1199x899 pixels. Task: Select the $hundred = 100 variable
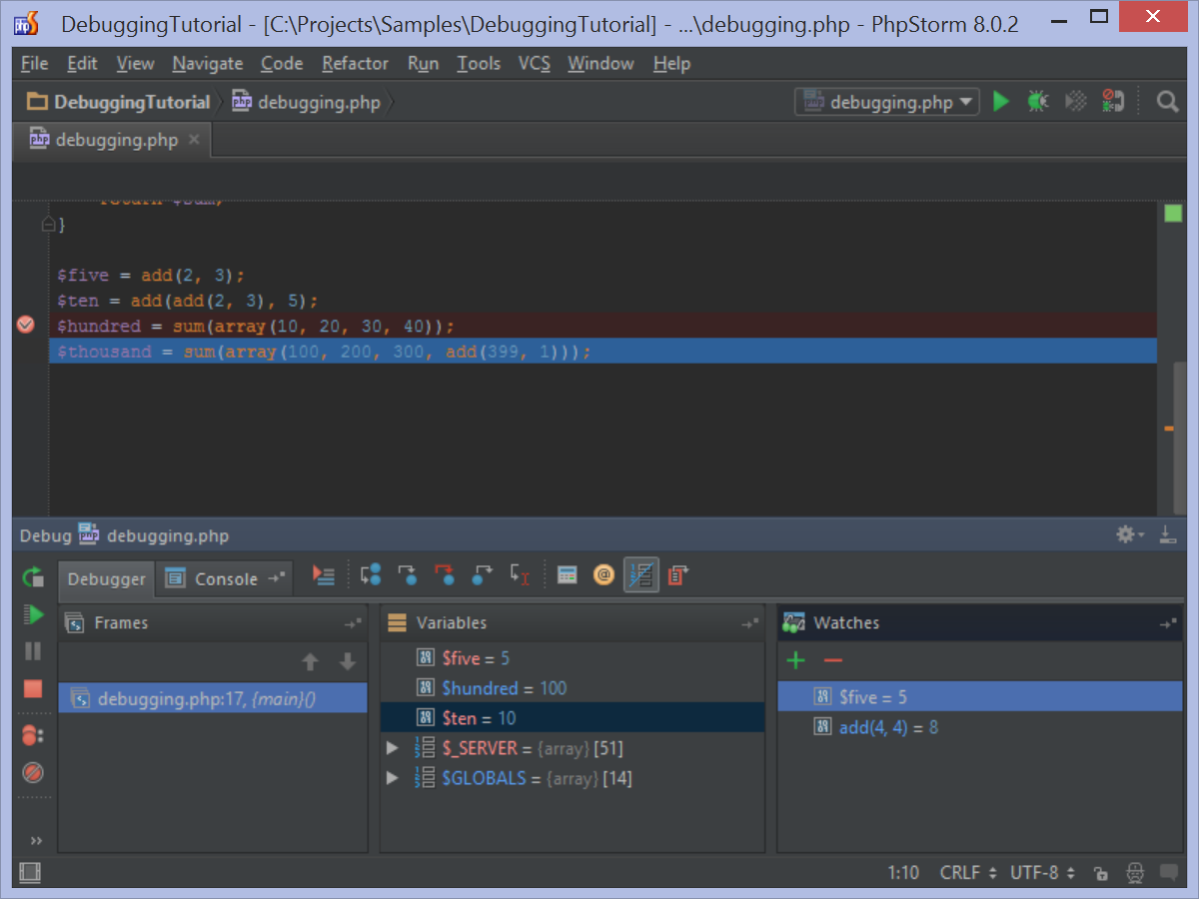coord(573,688)
